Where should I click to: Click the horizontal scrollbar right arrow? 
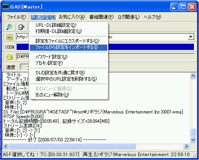pos(186,146)
